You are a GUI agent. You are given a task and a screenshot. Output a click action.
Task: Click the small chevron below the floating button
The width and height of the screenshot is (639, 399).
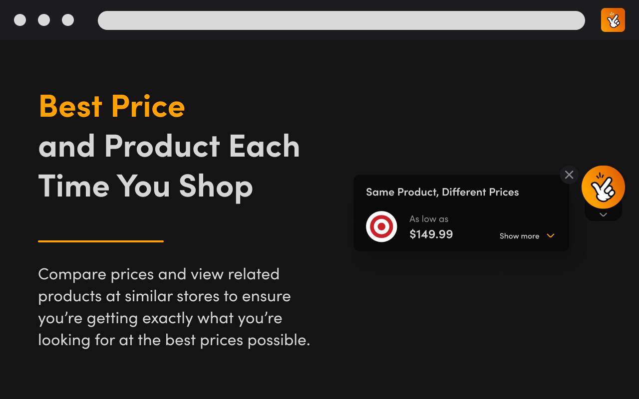pos(603,214)
